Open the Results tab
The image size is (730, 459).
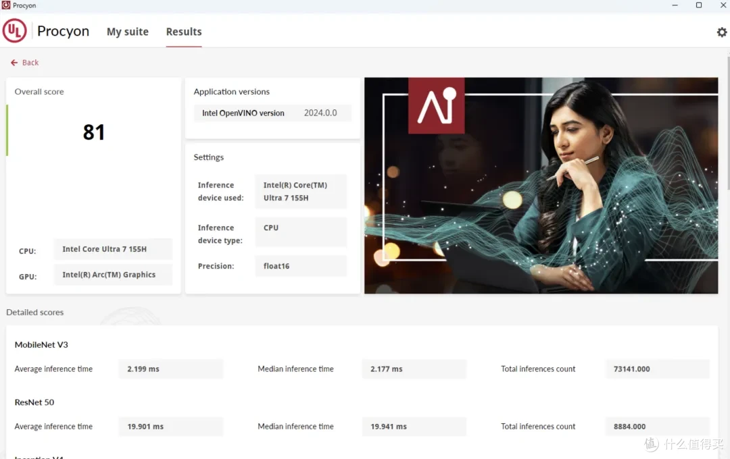[184, 32]
